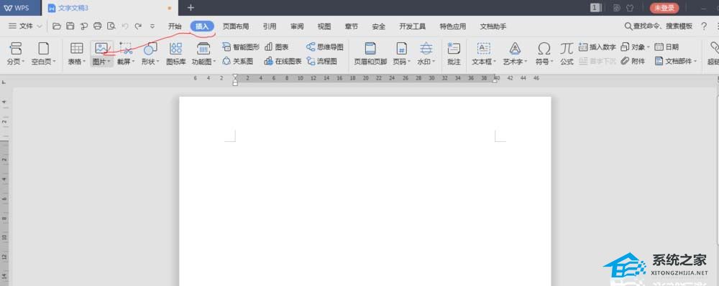The width and height of the screenshot is (719, 286).
Task: Expand the 艺术字 dropdown arrow
Action: coord(526,62)
